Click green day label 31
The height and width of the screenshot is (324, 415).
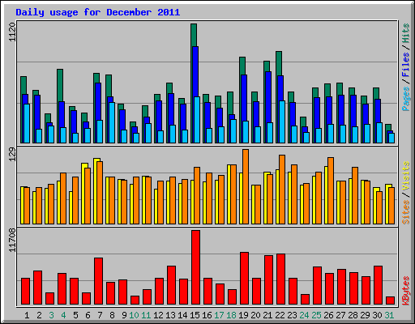pyautogui.click(x=389, y=315)
